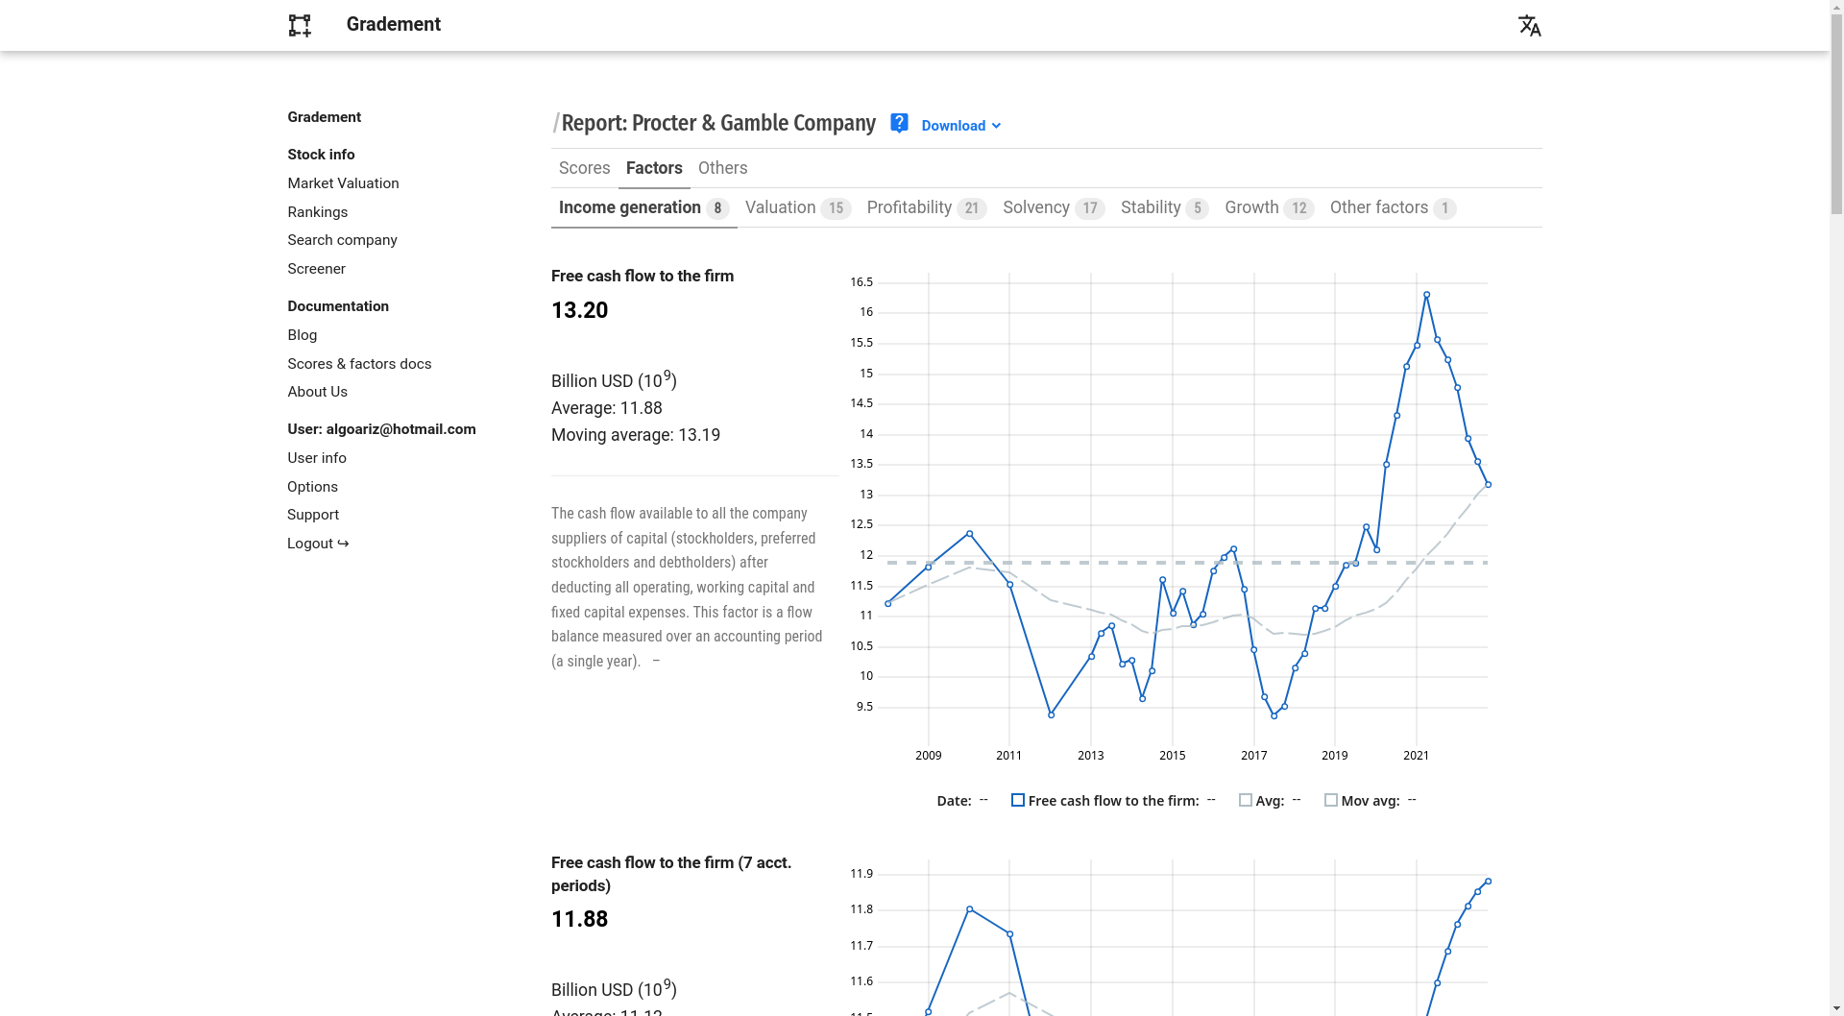The width and height of the screenshot is (1844, 1016).
Task: Click the Free cash flow to the firm heading
Action: pos(643,276)
